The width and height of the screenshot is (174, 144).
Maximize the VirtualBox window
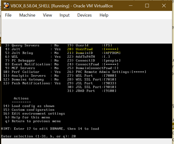[x=147, y=6]
